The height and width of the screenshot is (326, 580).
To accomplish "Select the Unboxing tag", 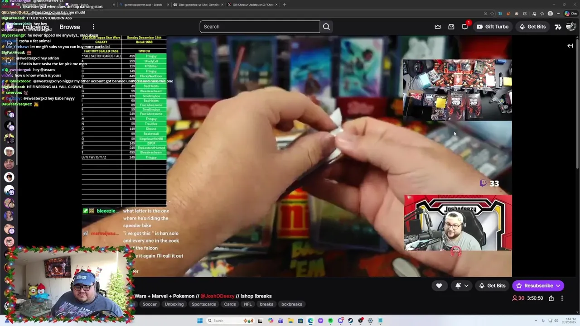I will coord(174,304).
